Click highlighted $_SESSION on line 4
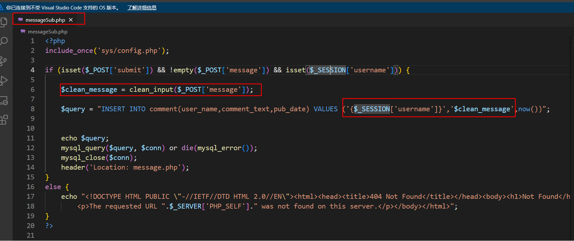 point(328,70)
